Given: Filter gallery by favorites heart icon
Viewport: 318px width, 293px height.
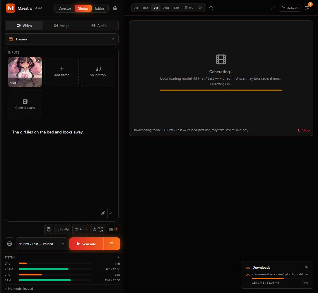Looking at the screenshot, I should click(x=200, y=8).
